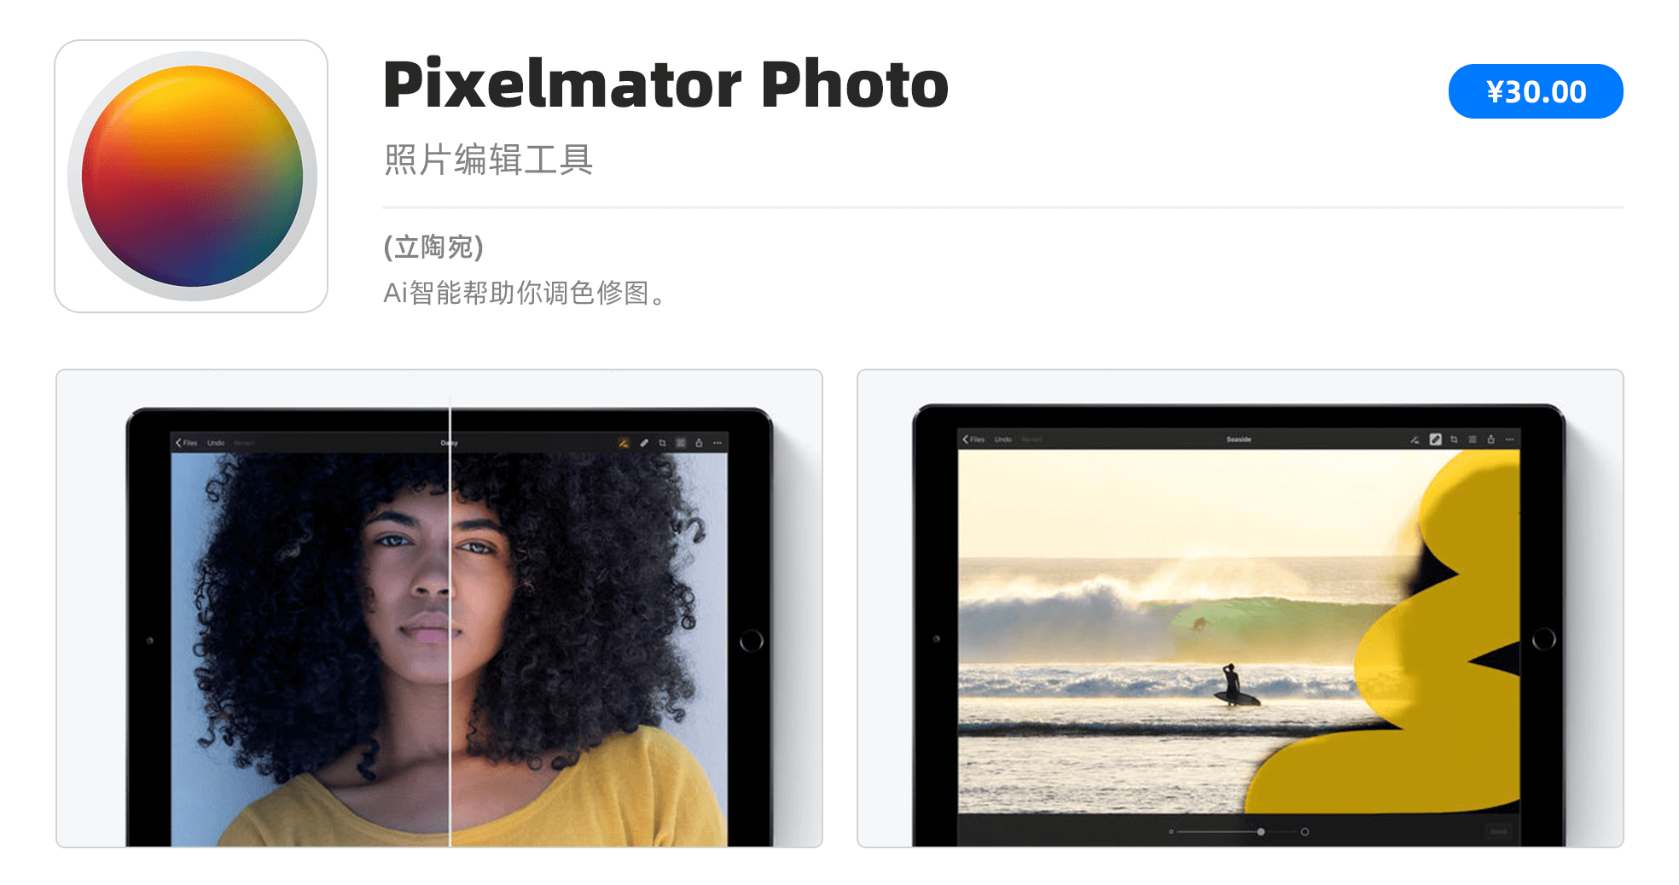Viewport: 1679px width, 885px height.
Task: Select the ML auto-enhance wand in Daisy screenshot
Action: coord(624,443)
